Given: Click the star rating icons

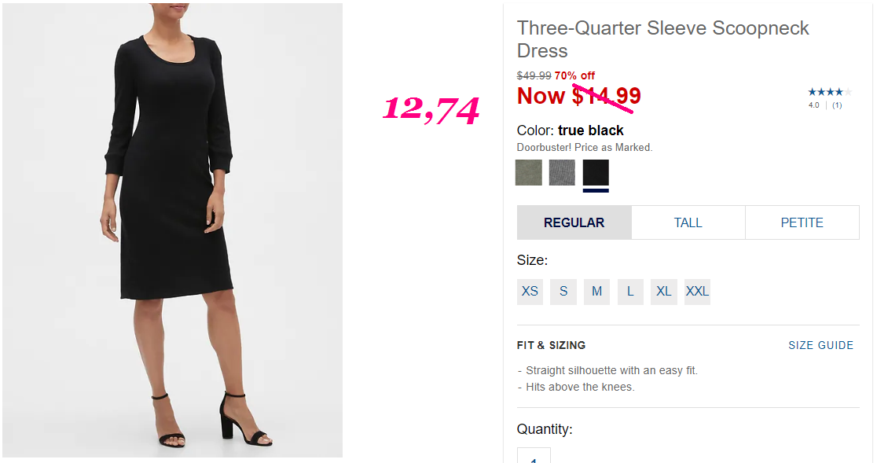Looking at the screenshot, I should click(830, 92).
